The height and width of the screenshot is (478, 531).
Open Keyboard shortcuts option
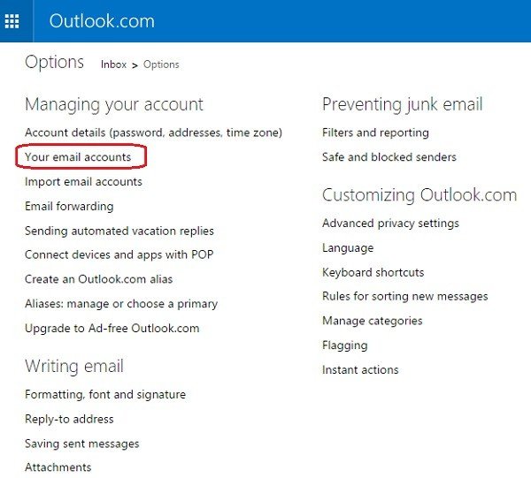click(373, 272)
